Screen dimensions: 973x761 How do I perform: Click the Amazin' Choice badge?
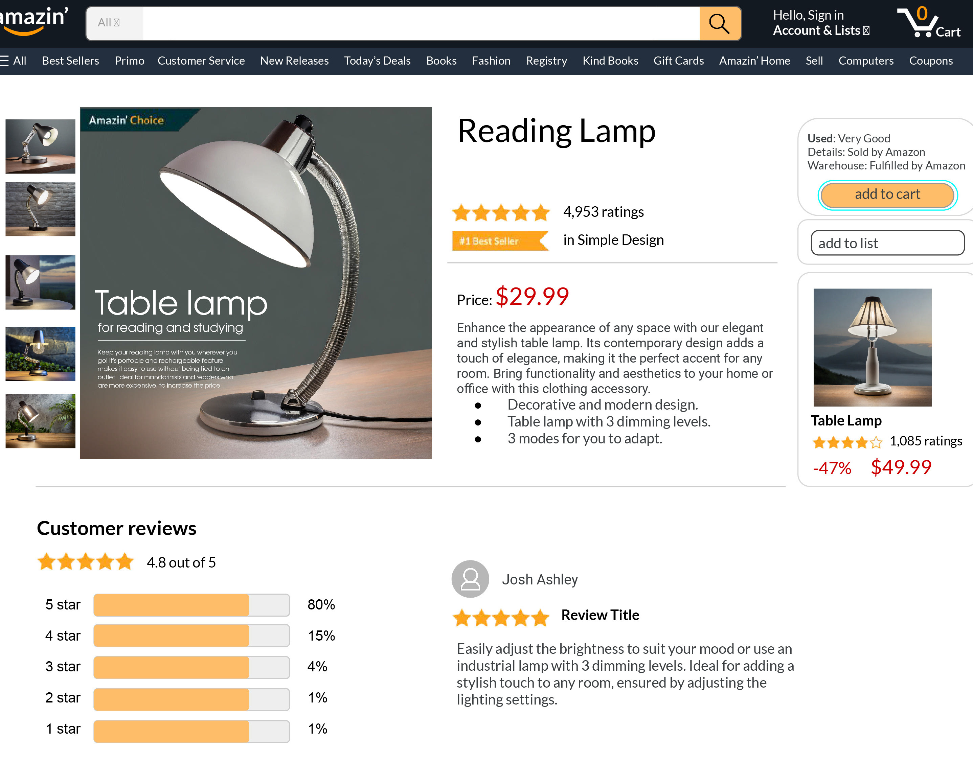(x=127, y=120)
